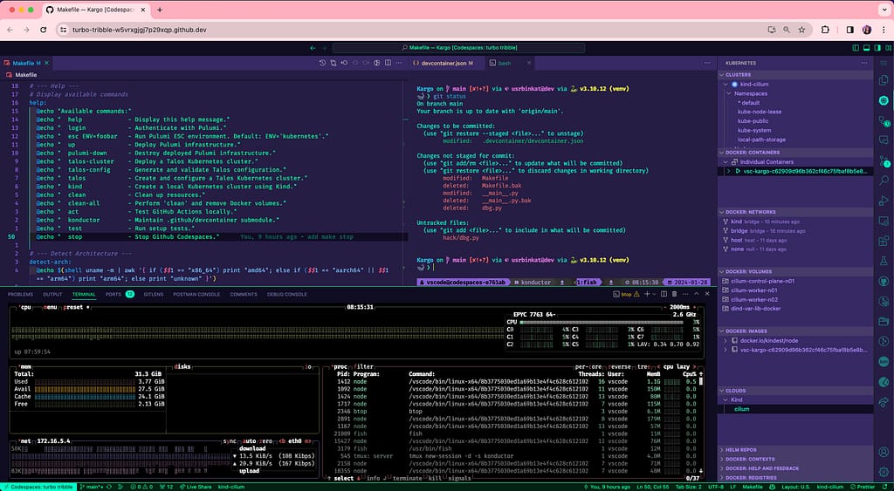
Task: Collapse the kind-cilium cluster node
Action: 726,85
